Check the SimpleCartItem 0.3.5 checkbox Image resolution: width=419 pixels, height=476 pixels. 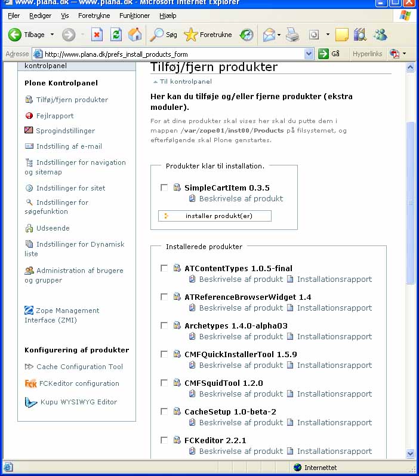[x=164, y=188]
